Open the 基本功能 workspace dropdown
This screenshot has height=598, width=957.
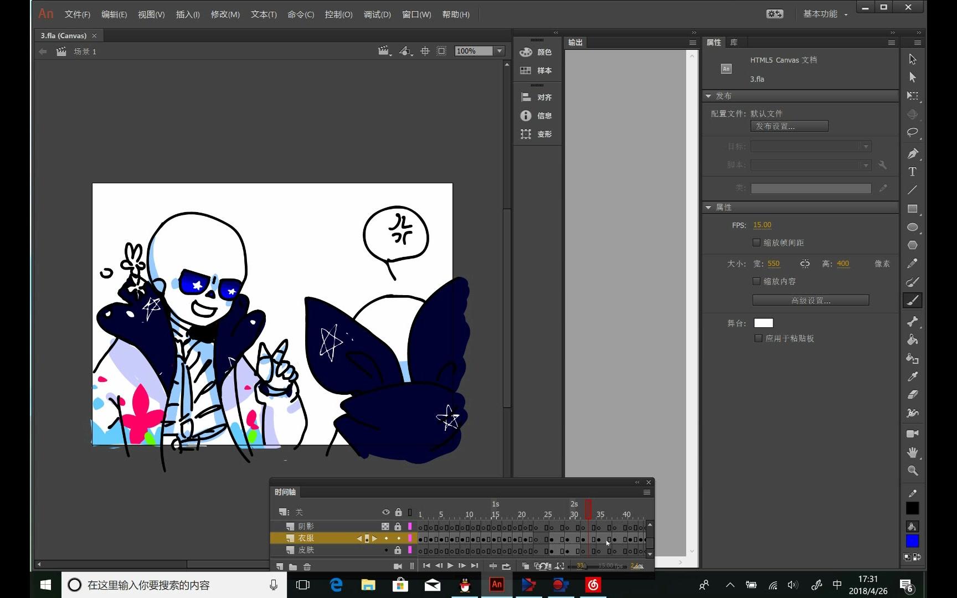tap(825, 14)
